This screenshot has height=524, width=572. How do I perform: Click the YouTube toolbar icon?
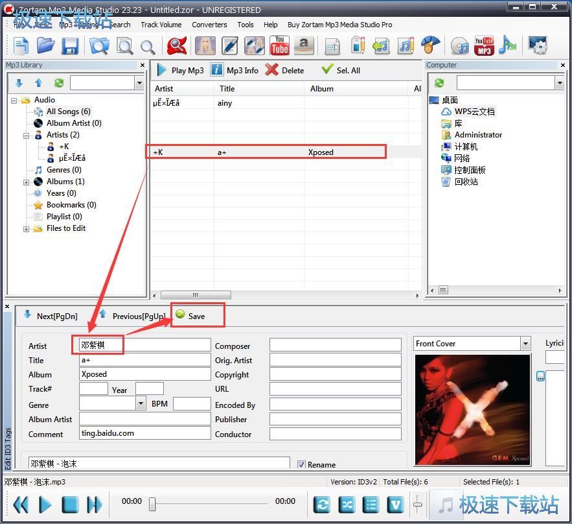pyautogui.click(x=279, y=45)
